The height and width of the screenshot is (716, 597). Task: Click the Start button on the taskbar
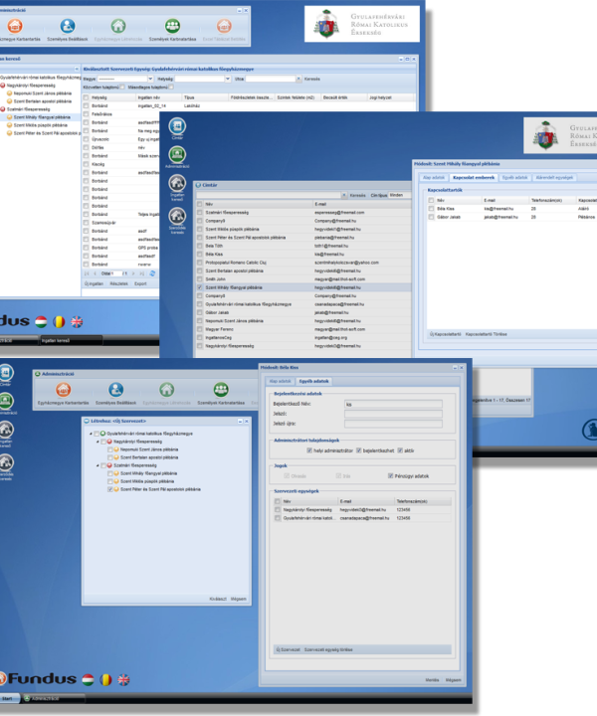tap(10, 698)
